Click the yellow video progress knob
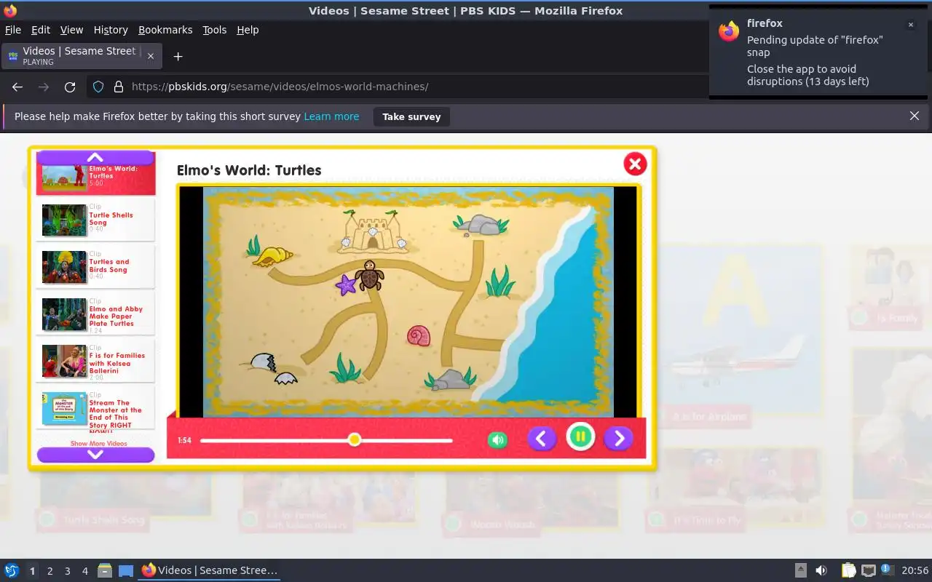Screen dimensions: 932x582 point(354,439)
